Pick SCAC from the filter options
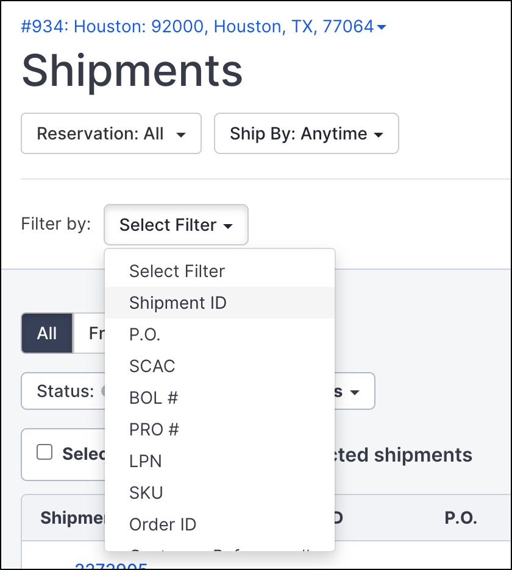Viewport: 512px width, 570px height. 152,366
